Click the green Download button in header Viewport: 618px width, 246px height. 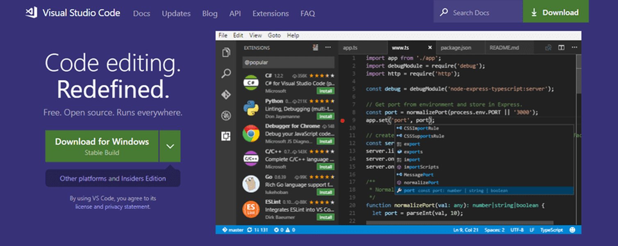556,11
